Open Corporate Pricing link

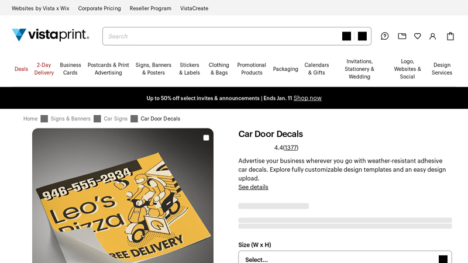pyautogui.click(x=99, y=8)
